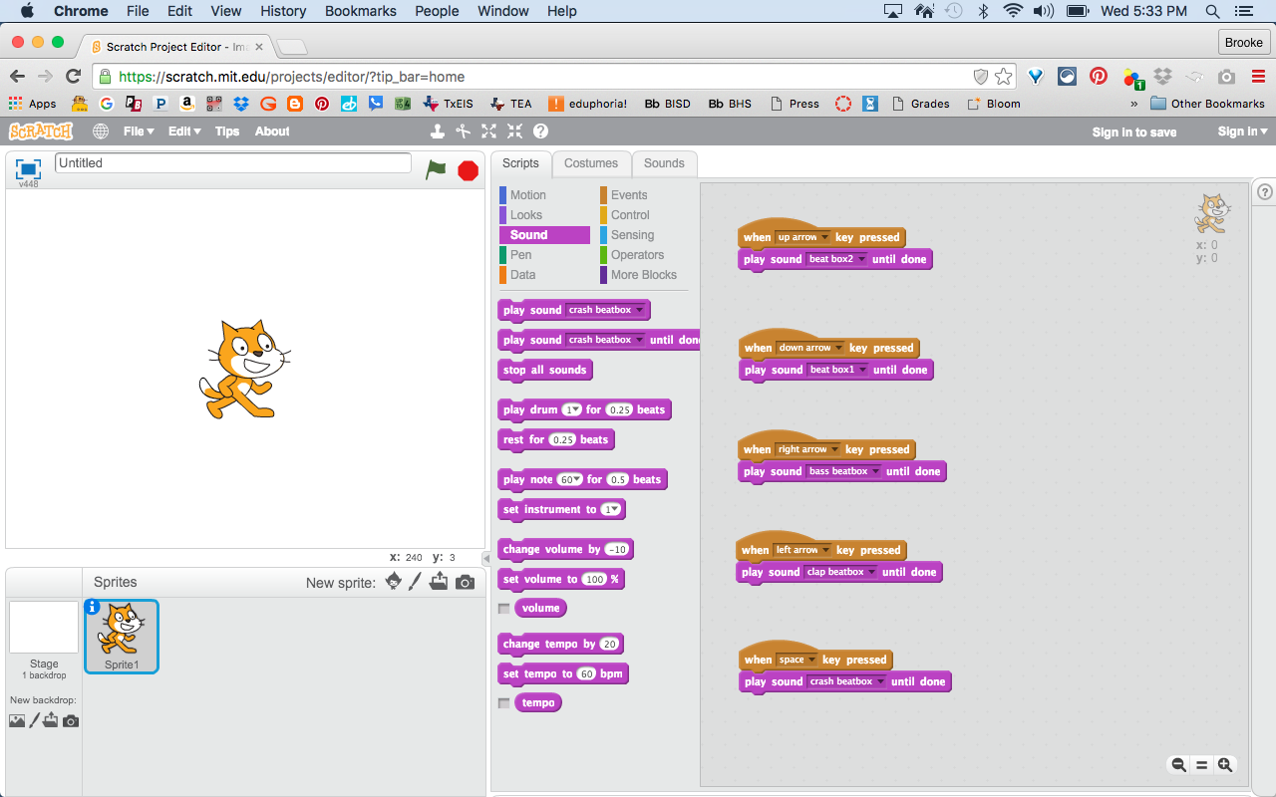Switch to the Costumes tab
This screenshot has height=797, width=1276.
(x=591, y=163)
